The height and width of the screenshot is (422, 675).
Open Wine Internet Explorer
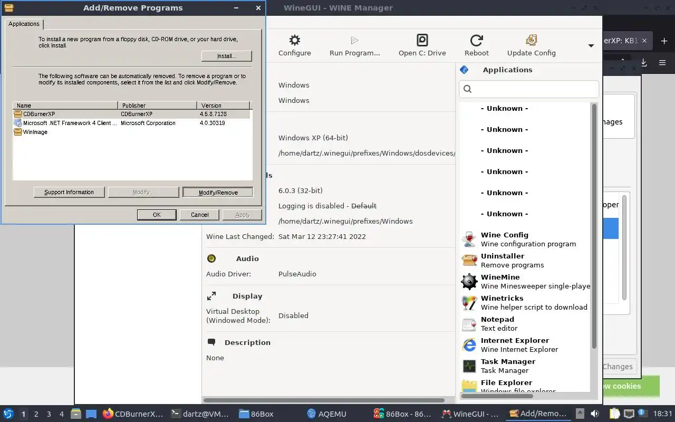point(525,344)
